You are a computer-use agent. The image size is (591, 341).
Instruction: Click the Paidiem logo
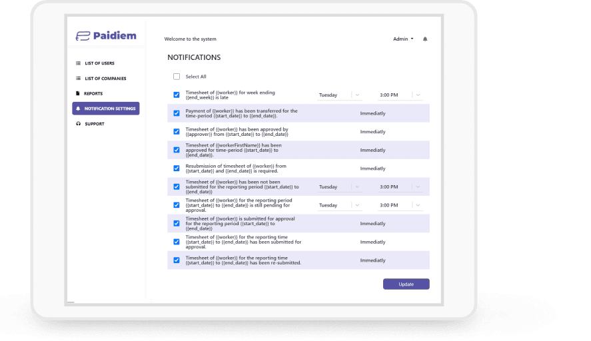coord(106,36)
